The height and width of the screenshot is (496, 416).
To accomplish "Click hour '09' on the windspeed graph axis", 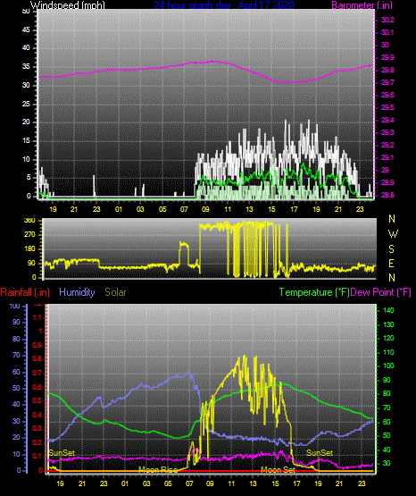I will point(205,209).
